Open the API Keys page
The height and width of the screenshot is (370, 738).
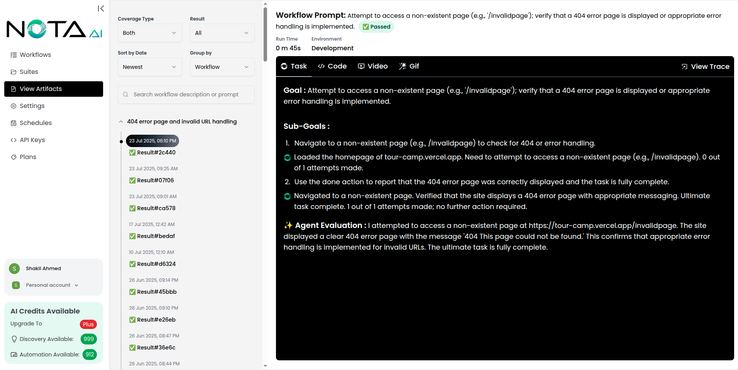32,140
